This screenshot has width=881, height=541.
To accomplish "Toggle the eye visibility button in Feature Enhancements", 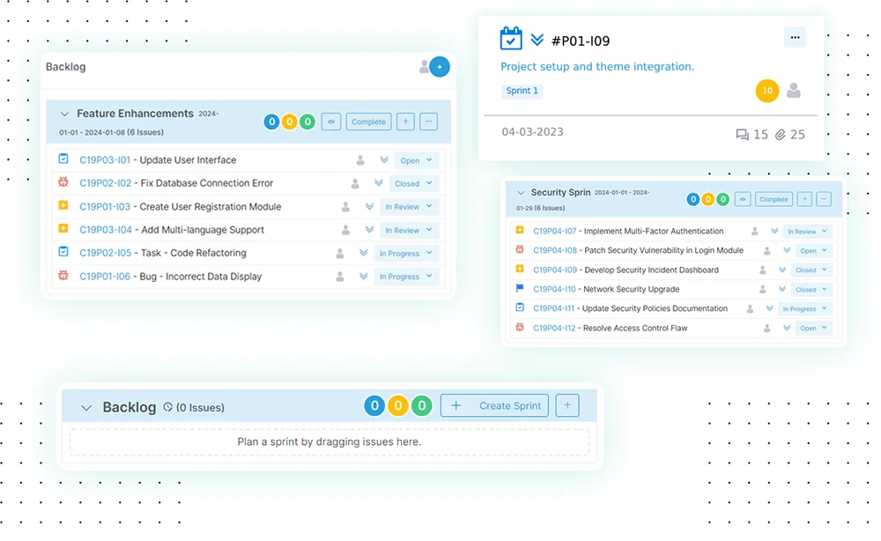I will click(331, 122).
